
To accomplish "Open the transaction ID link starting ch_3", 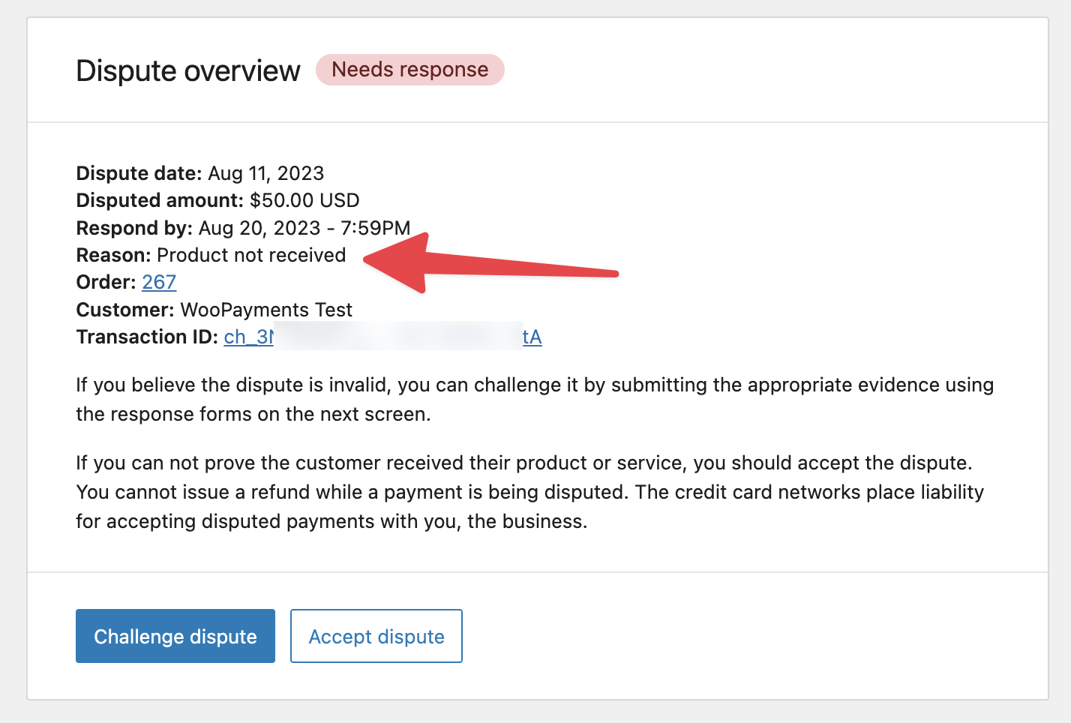I will pos(248,337).
